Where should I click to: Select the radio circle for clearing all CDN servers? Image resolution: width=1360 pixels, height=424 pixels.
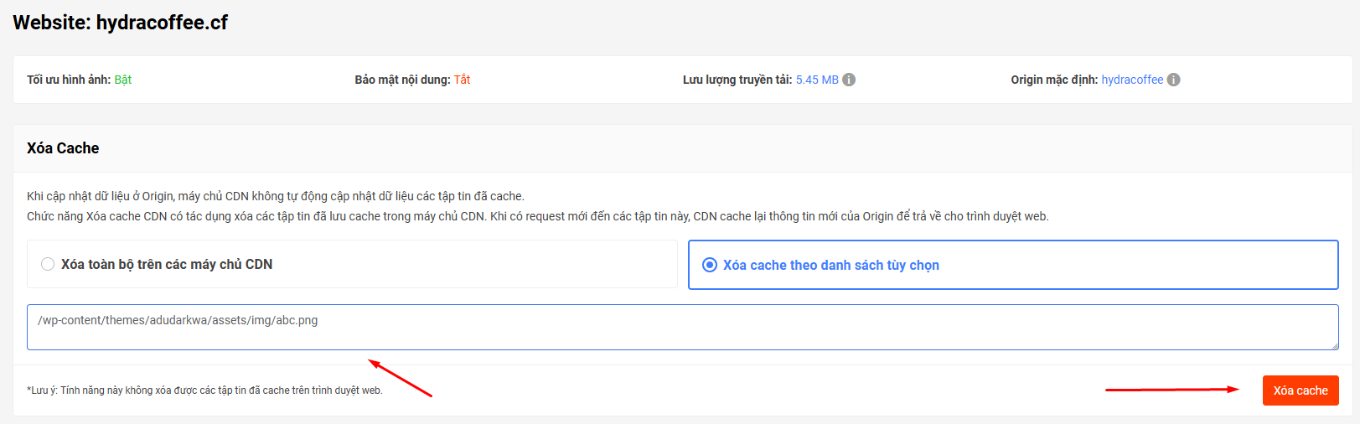coord(48,264)
